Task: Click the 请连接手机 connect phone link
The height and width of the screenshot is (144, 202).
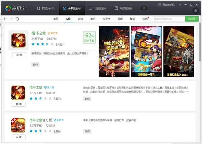Action: pos(169,5)
